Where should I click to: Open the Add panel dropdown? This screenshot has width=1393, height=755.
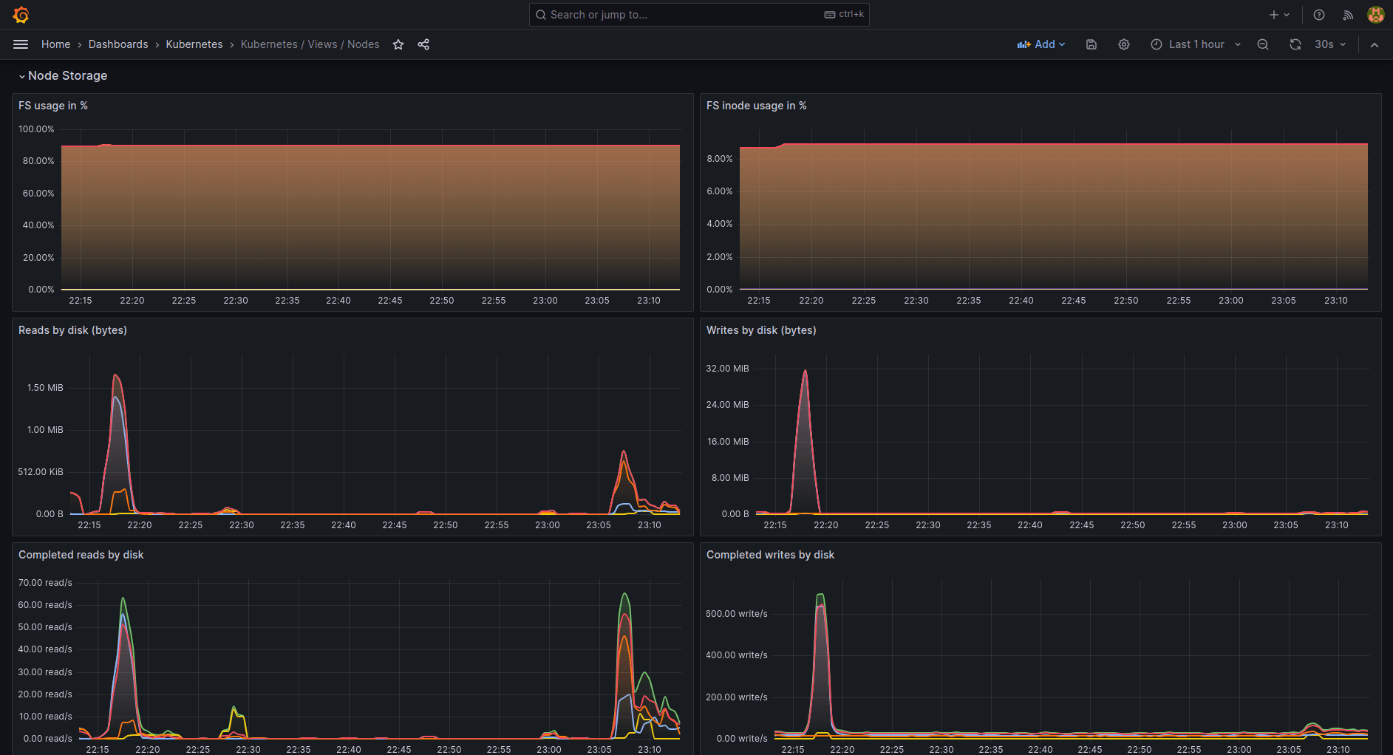(1041, 44)
